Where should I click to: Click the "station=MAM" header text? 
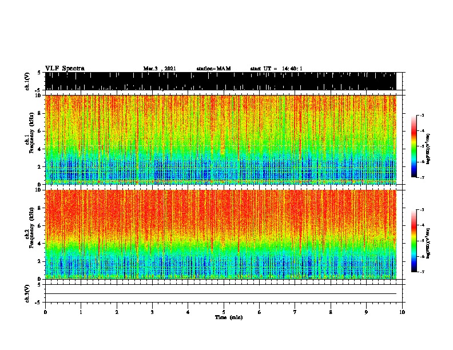213,69
